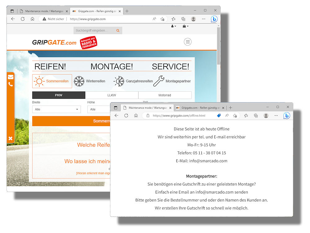Add the gripgate.com page to favorites in the rear window
310x233 pixels.
[x=162, y=19]
